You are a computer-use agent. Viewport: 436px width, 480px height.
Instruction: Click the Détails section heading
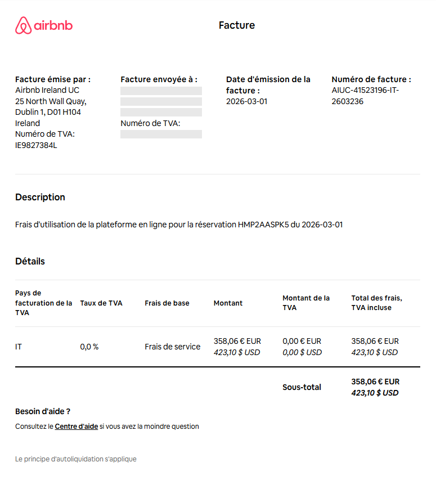click(x=30, y=262)
